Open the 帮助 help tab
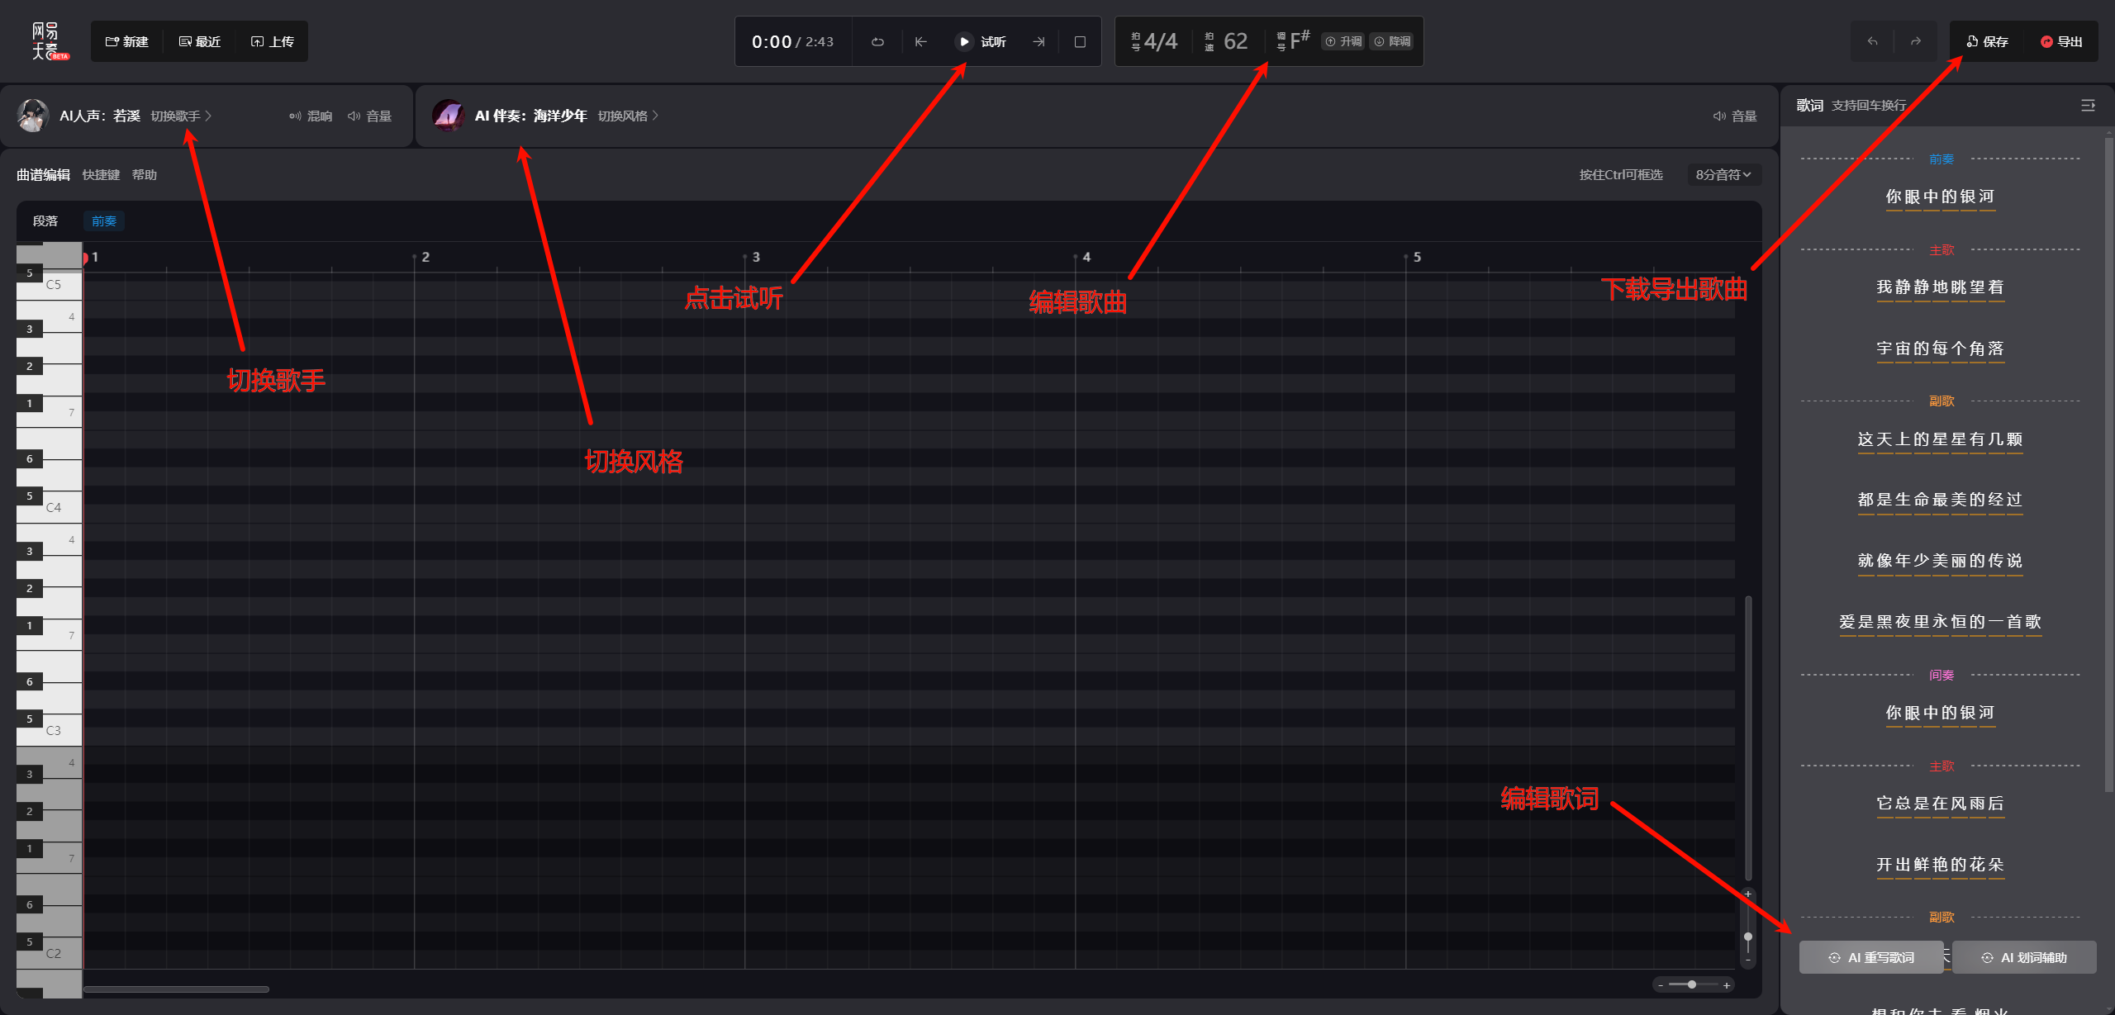Image resolution: width=2115 pixels, height=1015 pixels. [145, 175]
